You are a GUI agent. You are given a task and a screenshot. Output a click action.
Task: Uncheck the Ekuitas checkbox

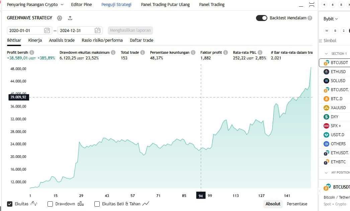click(10, 204)
